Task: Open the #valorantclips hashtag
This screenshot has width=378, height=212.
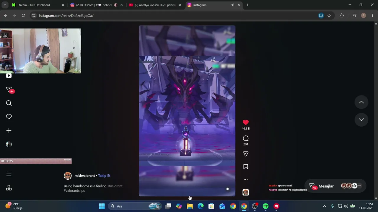Action: point(74,191)
